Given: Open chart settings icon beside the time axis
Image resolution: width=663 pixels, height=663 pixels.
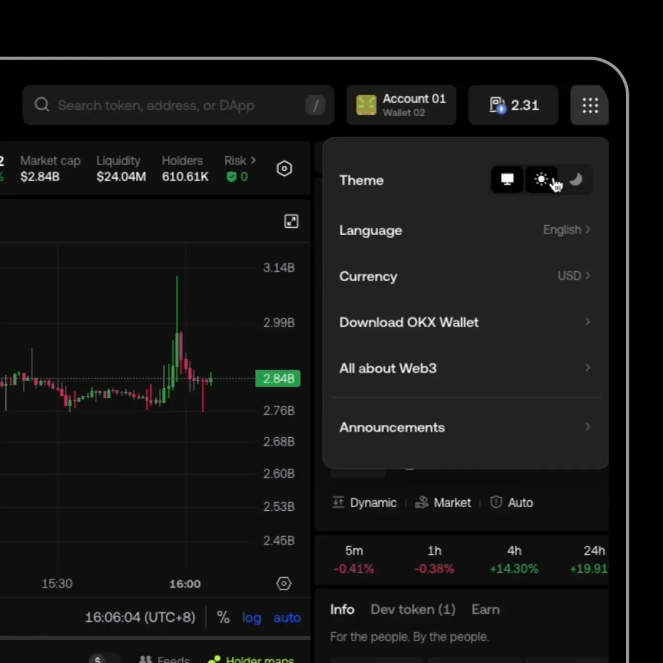Looking at the screenshot, I should click(x=284, y=584).
